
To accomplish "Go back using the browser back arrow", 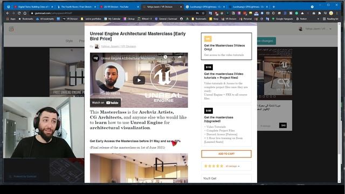I will [x=8, y=13].
